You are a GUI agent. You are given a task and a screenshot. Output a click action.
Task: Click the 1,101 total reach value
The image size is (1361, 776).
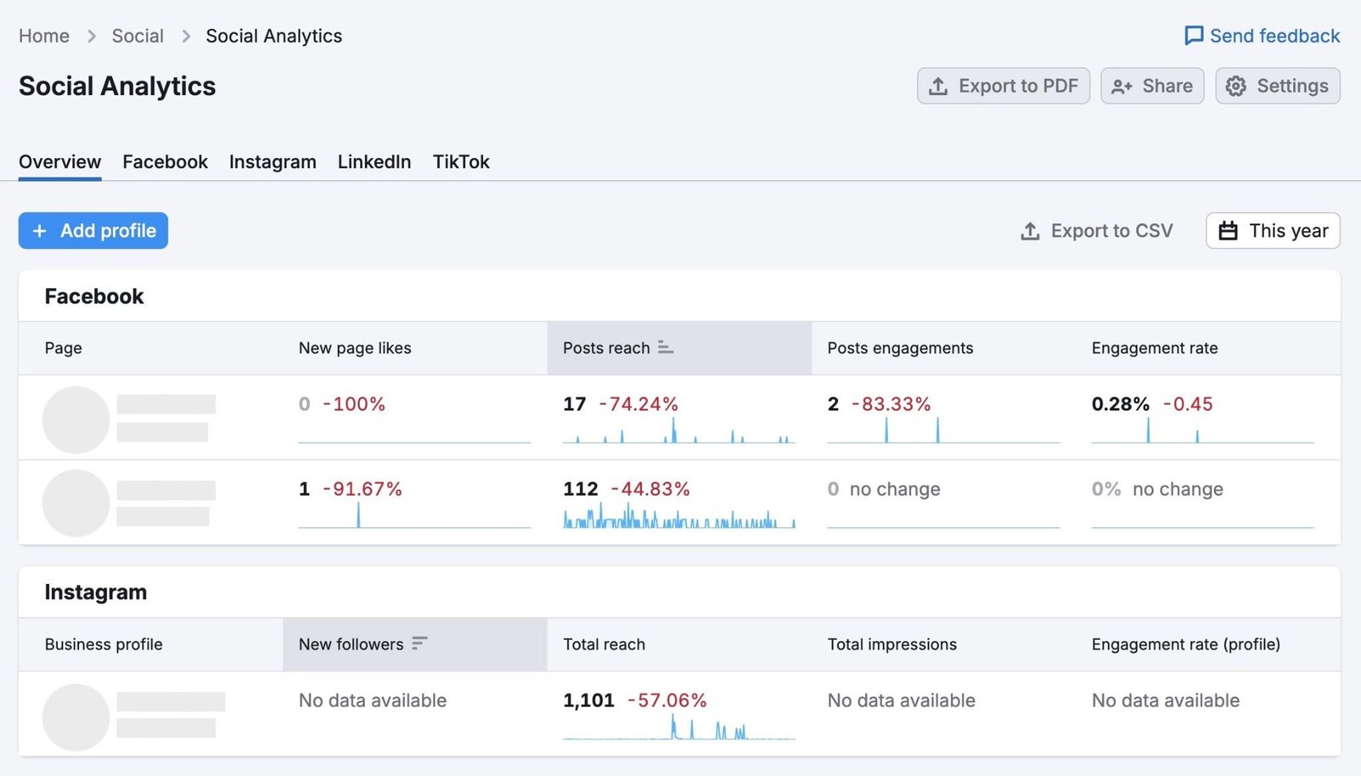pos(589,700)
